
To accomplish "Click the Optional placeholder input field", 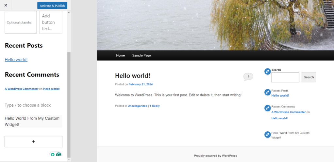I will coord(21,22).
